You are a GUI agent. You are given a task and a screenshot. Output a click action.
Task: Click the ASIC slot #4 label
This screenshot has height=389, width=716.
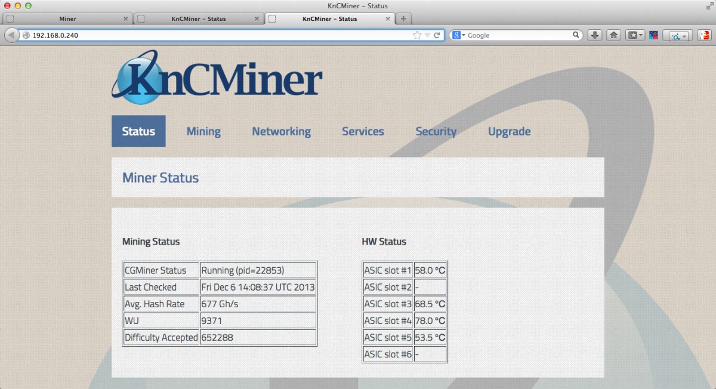point(388,320)
